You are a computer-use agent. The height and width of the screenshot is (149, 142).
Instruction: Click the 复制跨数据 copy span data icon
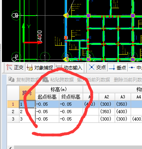(x=11, y=79)
